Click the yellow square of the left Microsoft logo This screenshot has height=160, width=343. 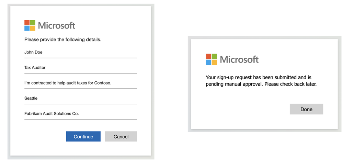(33, 28)
